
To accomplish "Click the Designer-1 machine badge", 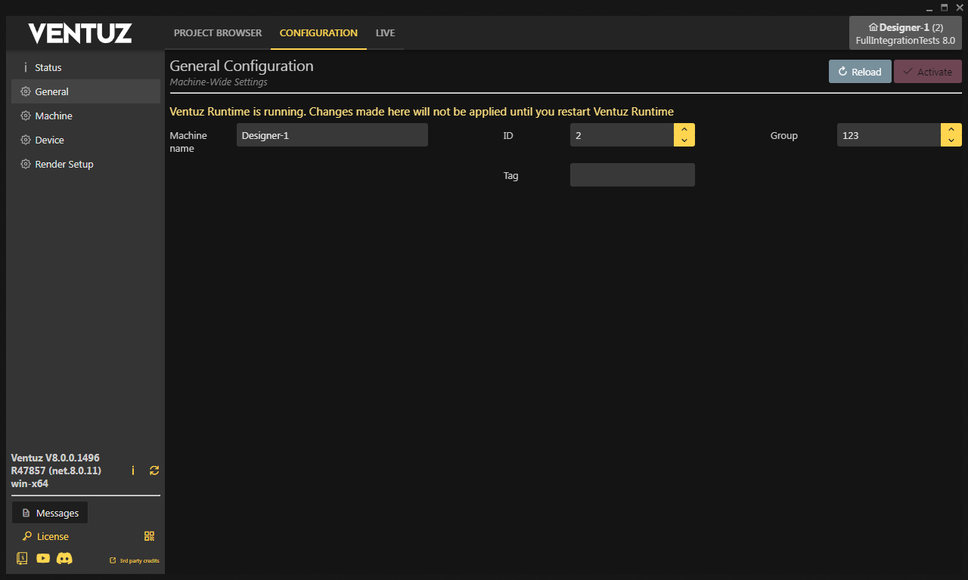I will tap(905, 33).
